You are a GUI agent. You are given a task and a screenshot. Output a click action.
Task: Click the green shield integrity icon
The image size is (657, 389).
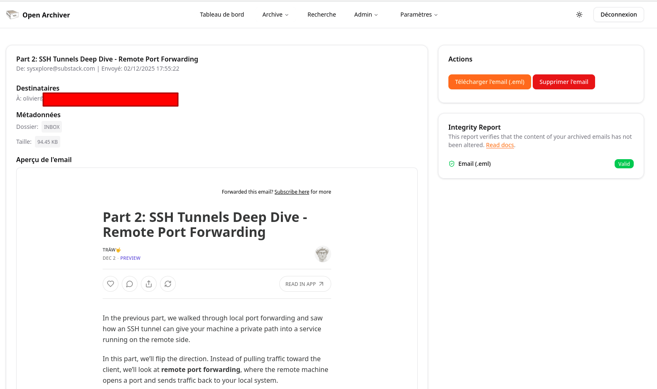pyautogui.click(x=452, y=164)
